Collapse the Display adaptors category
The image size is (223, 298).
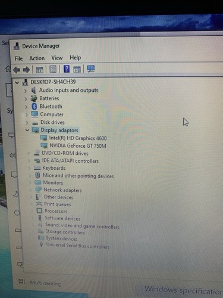27,130
